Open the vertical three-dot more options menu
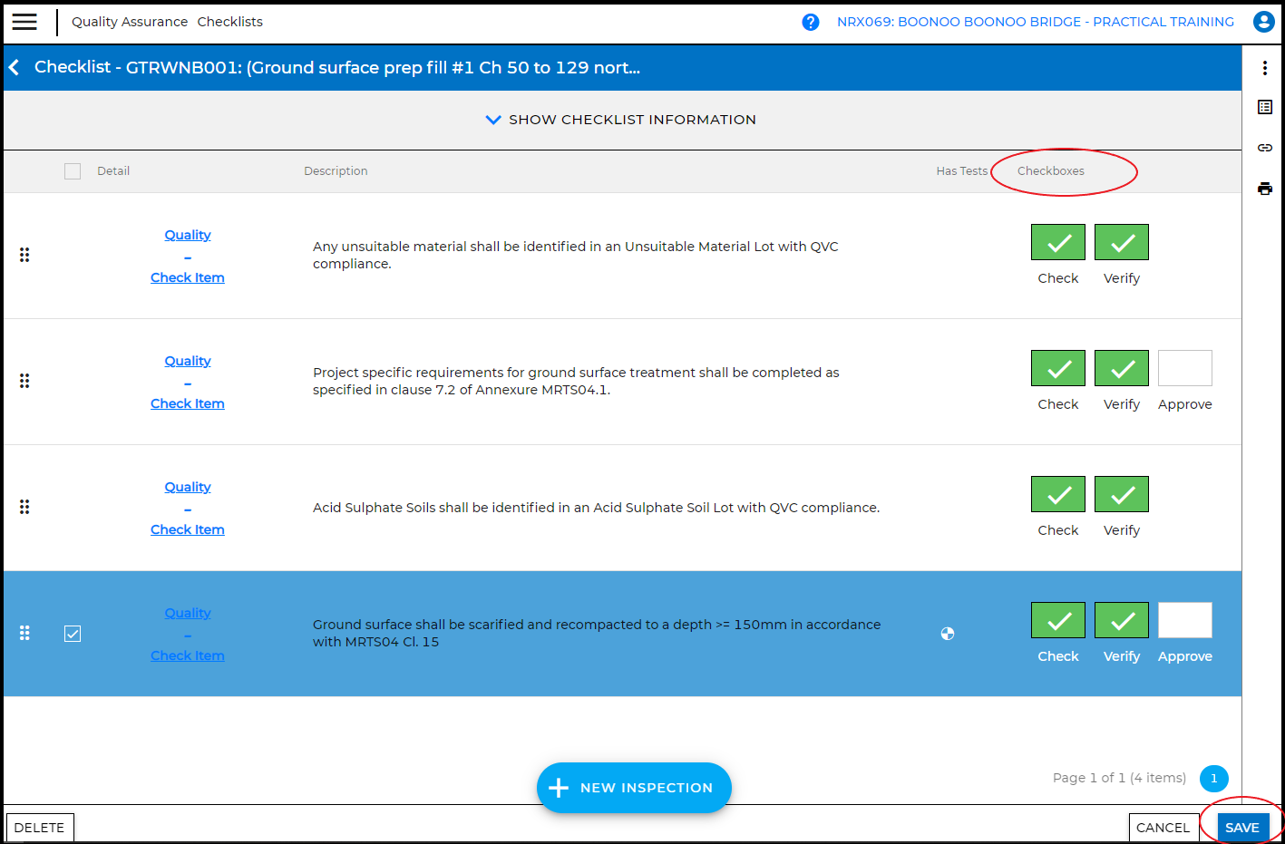 [x=1265, y=68]
